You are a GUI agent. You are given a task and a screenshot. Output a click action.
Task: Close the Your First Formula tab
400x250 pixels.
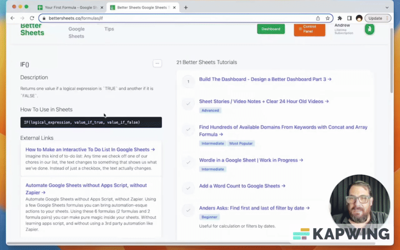[102, 7]
